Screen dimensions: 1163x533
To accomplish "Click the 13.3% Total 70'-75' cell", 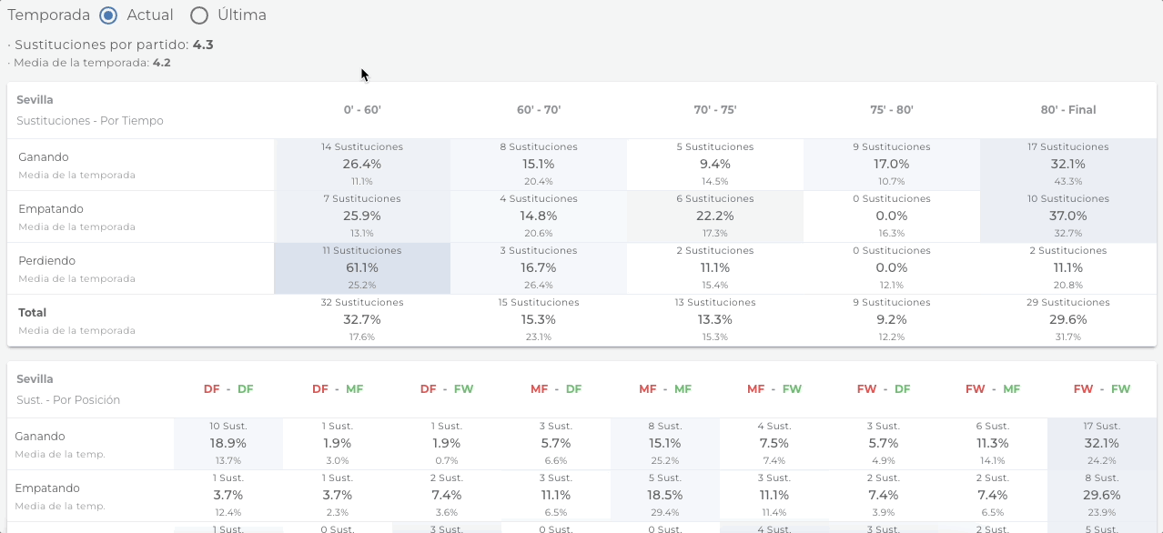I will point(715,320).
